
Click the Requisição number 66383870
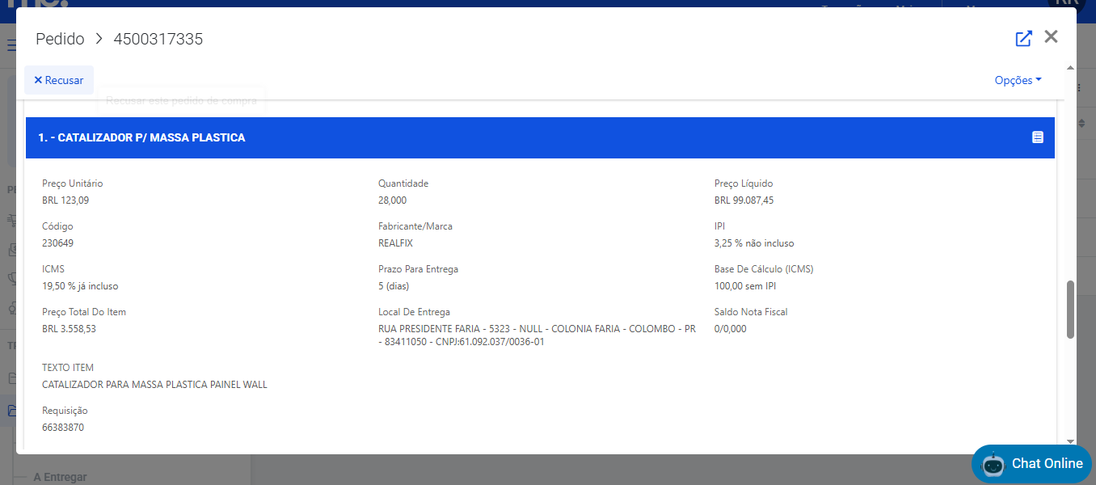click(63, 428)
